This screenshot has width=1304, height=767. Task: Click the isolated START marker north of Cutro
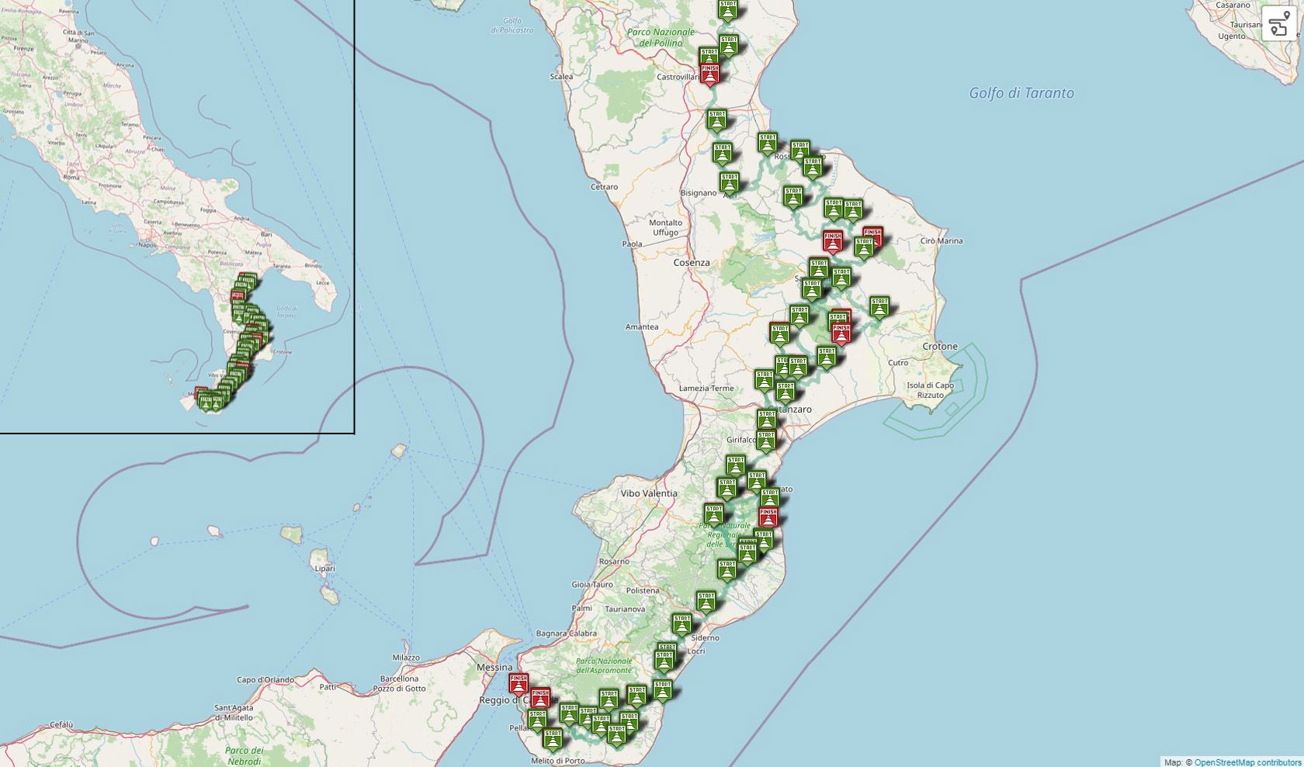[879, 306]
